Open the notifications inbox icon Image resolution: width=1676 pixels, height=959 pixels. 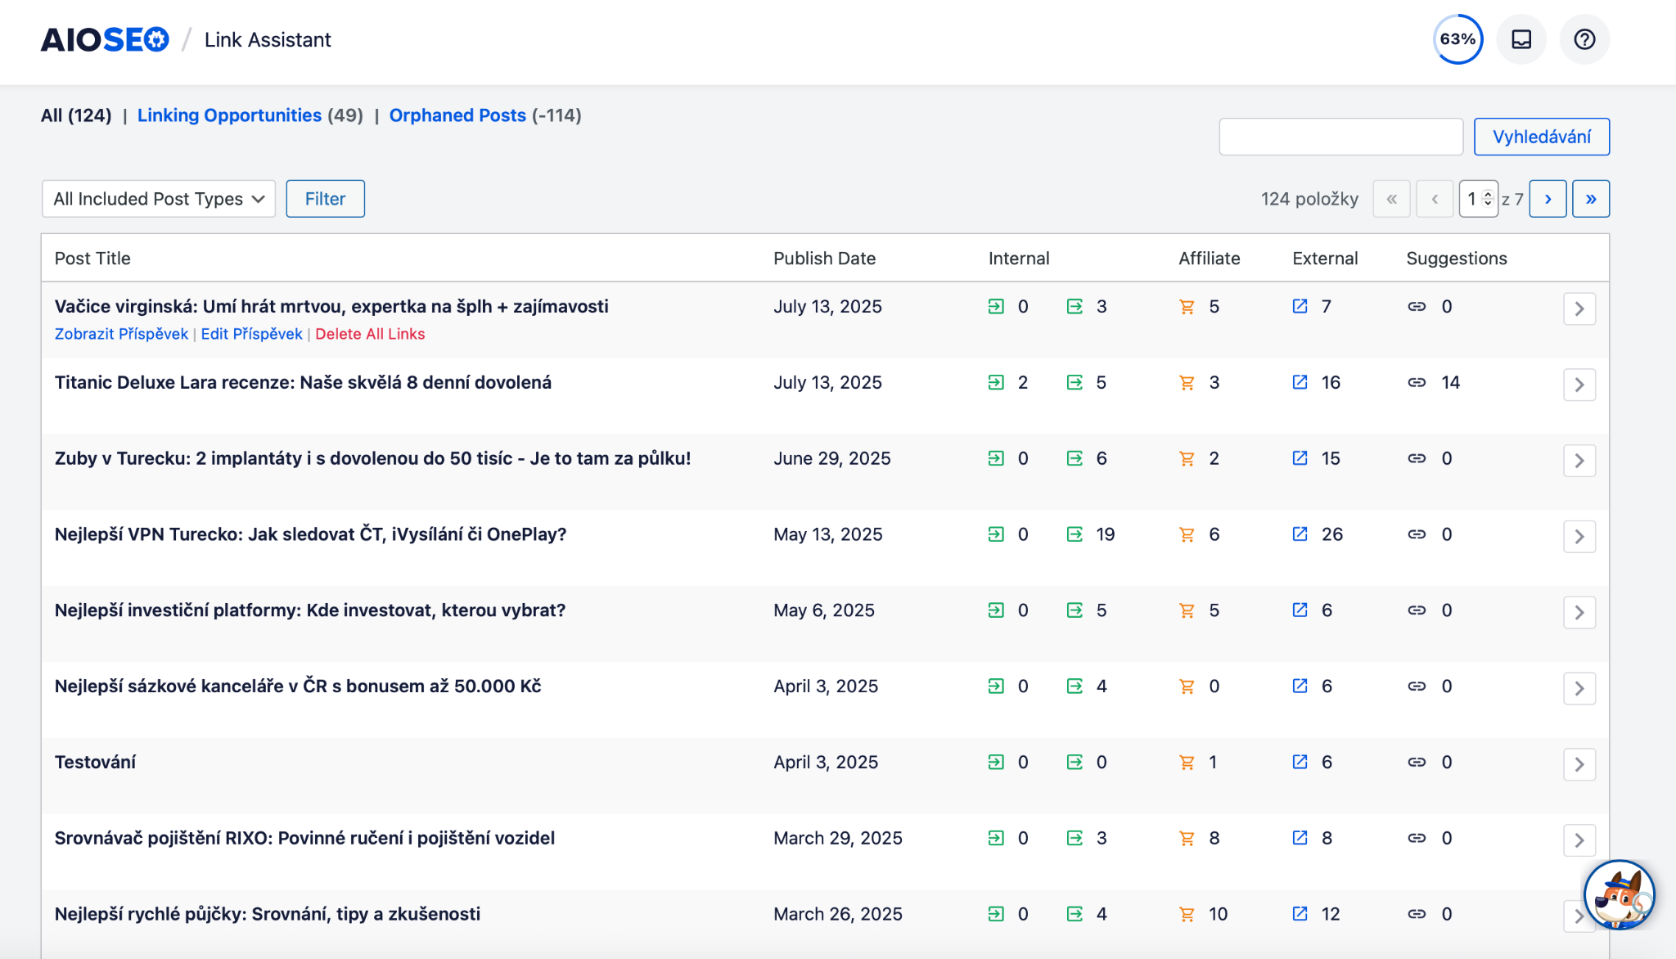point(1521,39)
